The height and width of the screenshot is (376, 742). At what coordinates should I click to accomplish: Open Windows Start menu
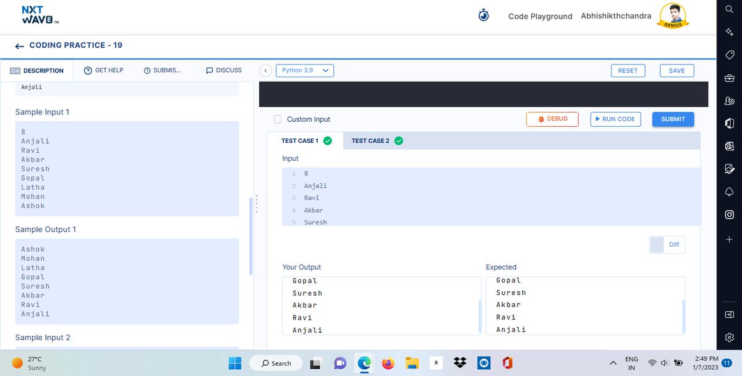(x=235, y=363)
